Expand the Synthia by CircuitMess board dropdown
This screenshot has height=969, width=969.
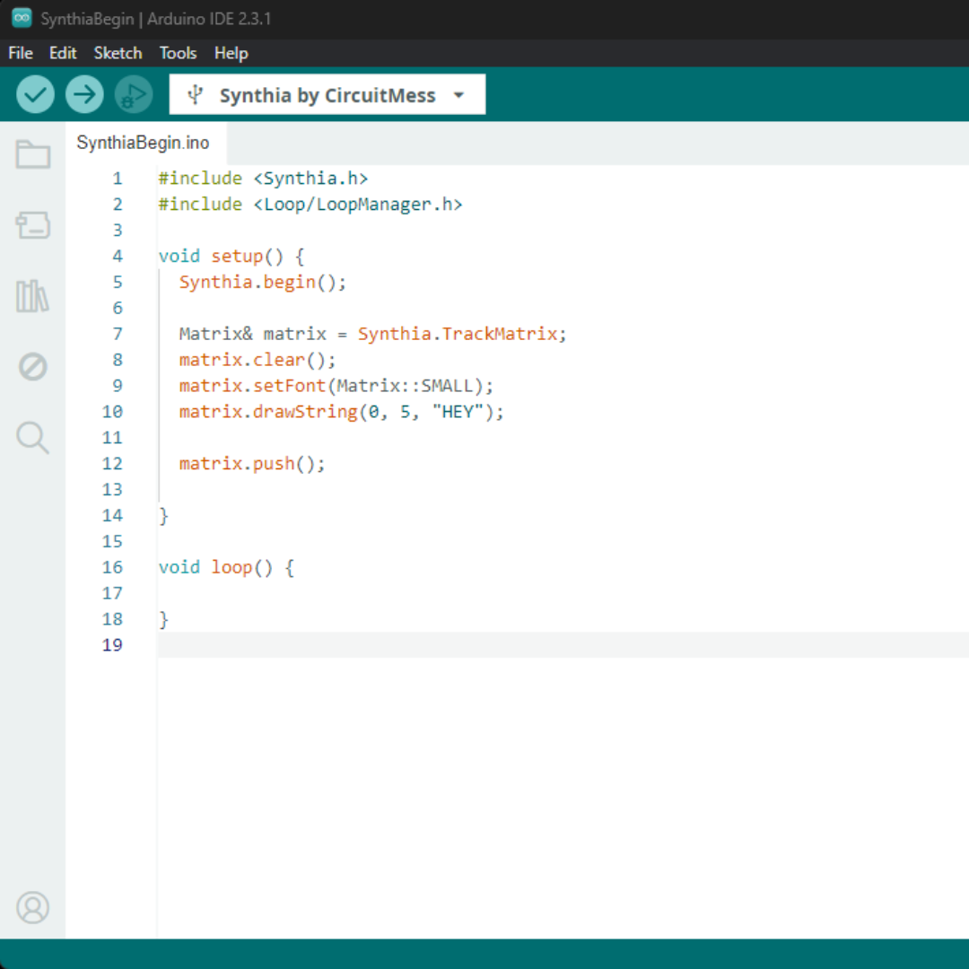[327, 95]
